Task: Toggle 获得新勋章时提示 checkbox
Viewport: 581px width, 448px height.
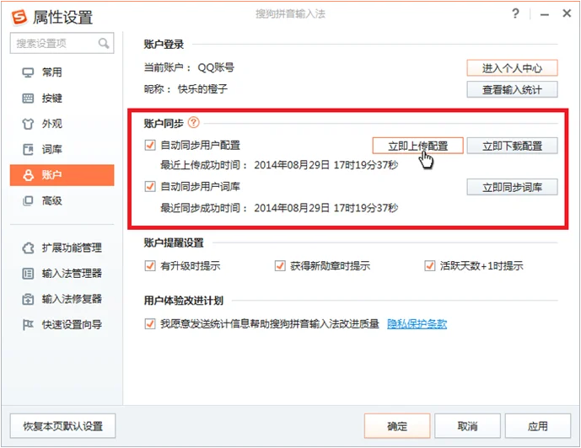Action: [x=280, y=266]
